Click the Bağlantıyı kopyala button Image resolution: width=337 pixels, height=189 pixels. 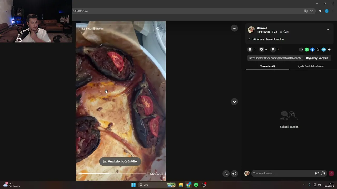coord(317,58)
